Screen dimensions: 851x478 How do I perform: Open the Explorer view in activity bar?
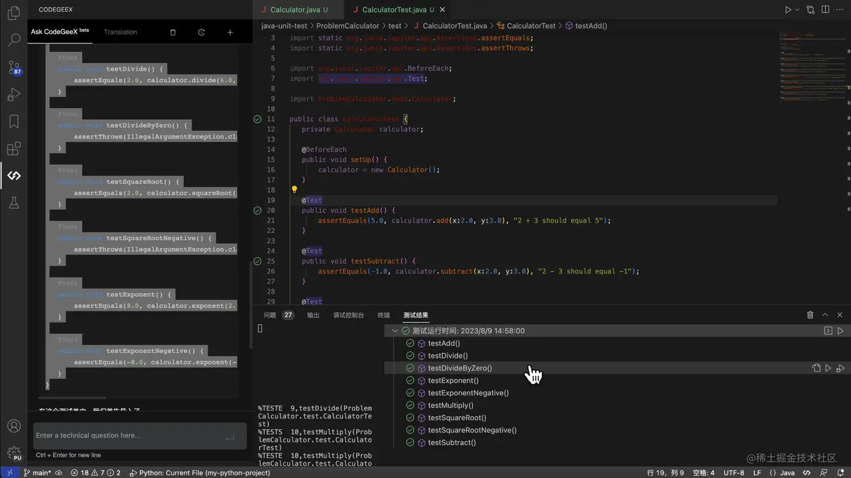pyautogui.click(x=14, y=12)
